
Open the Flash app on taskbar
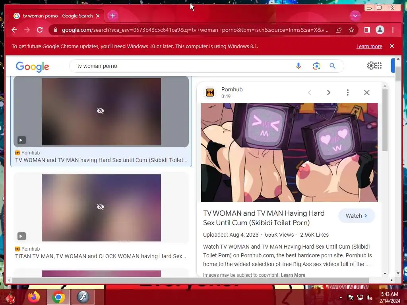(83, 297)
